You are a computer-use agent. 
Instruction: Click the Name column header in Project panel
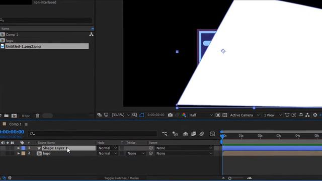coord(5,29)
